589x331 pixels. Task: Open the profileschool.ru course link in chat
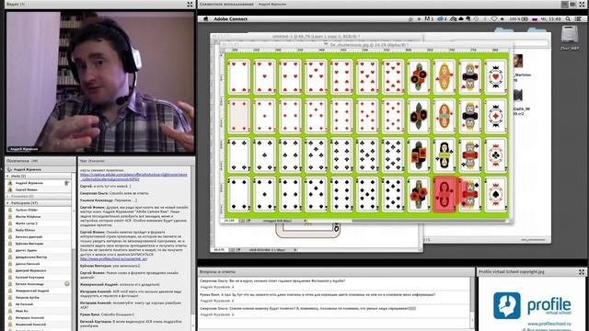tap(113, 259)
